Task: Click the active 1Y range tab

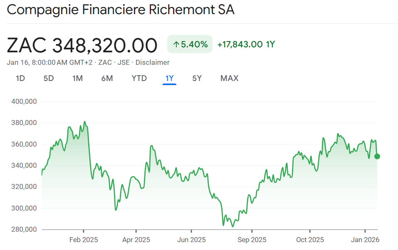Action: pyautogui.click(x=170, y=78)
